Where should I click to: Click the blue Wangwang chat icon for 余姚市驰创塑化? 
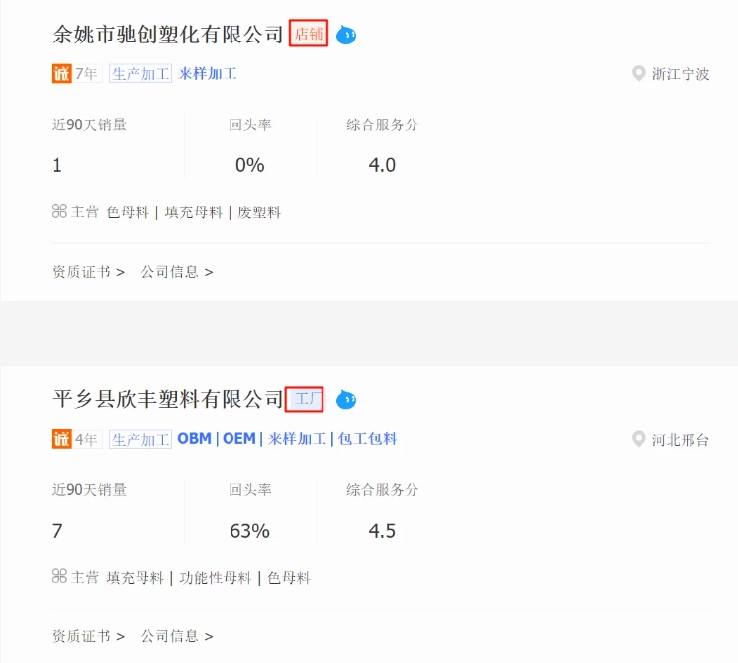(346, 35)
